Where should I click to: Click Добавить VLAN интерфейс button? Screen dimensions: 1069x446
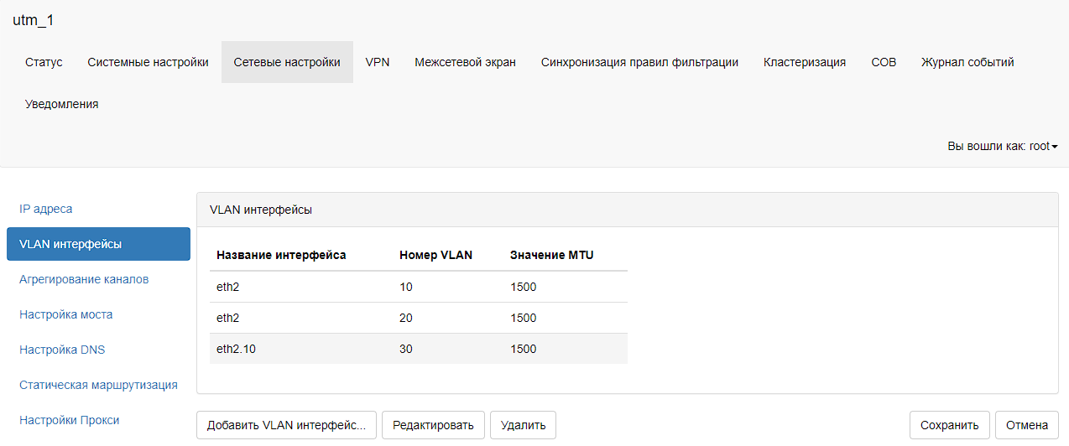coord(286,425)
